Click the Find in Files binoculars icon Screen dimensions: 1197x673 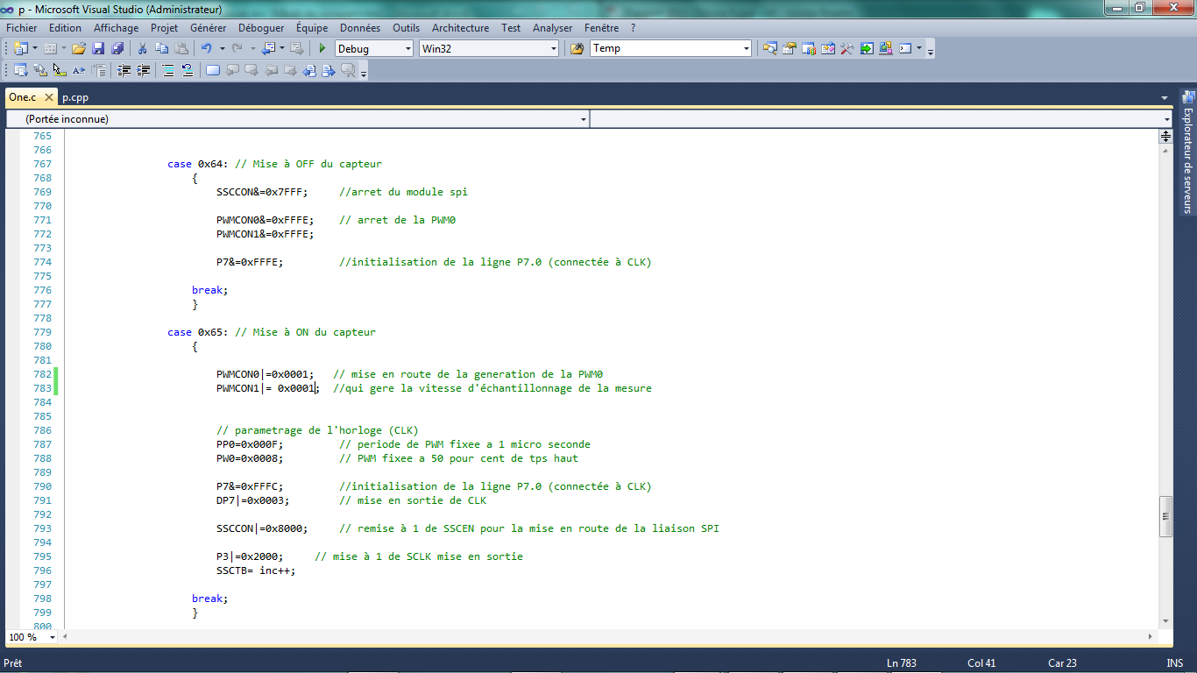(x=577, y=49)
